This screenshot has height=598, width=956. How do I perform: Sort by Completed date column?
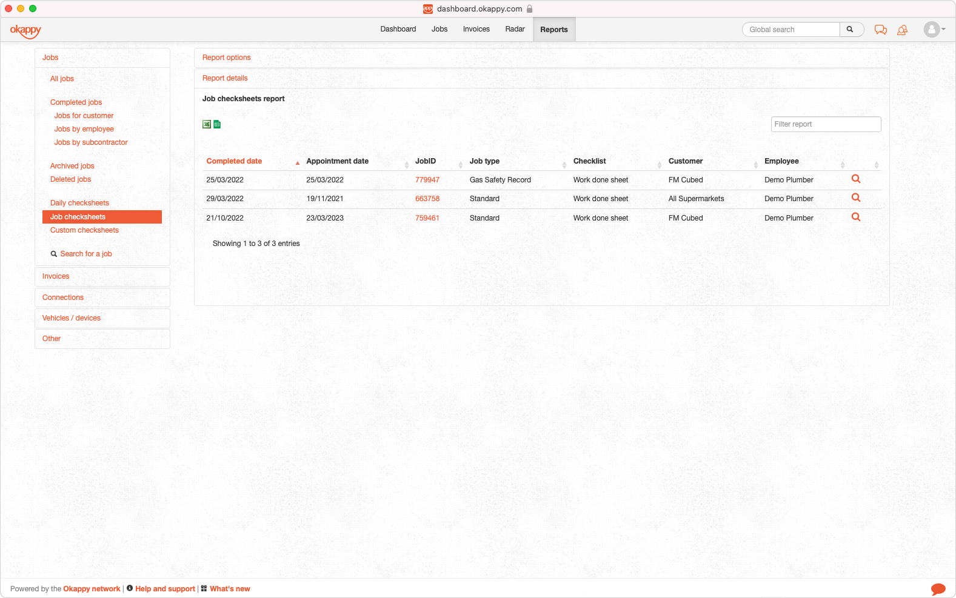tap(253, 161)
